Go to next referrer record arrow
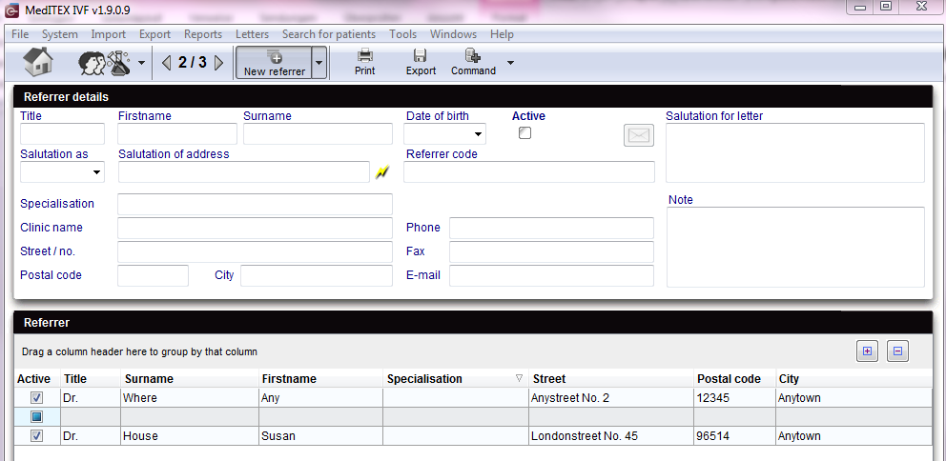Viewport: 946px width, 461px height. [219, 62]
